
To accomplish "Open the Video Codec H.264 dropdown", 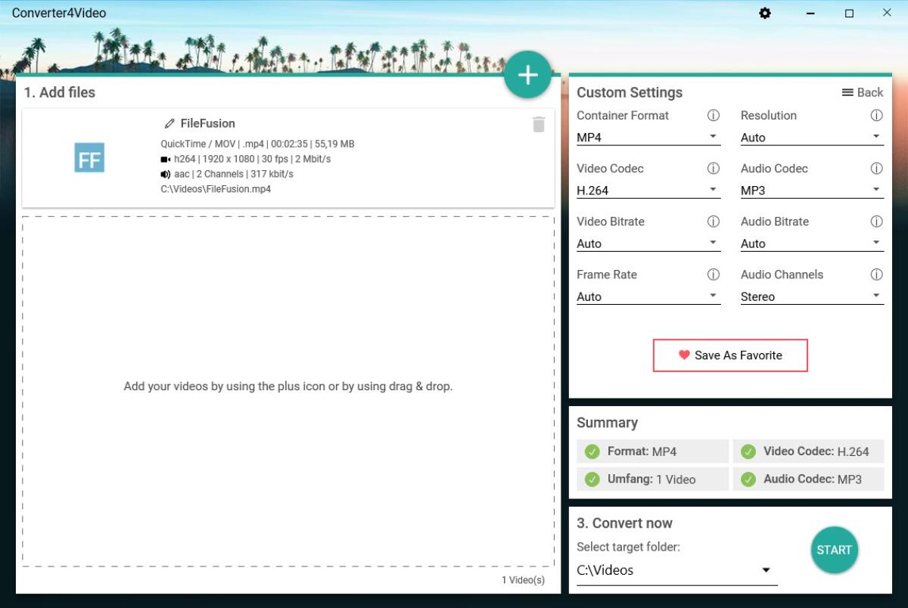I will tap(648, 191).
